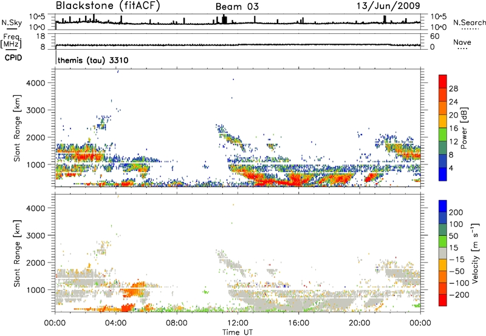The image size is (486, 336).
Task: Click the '-50' tick on velocity colorbar
Action: tap(457, 271)
